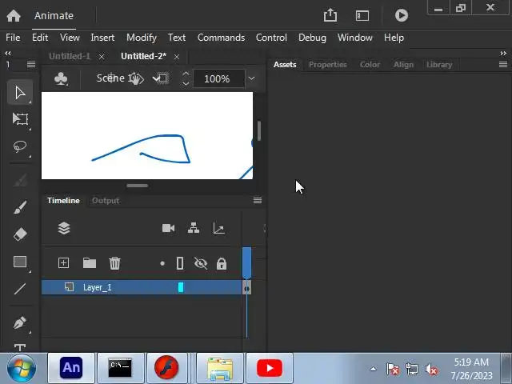The width and height of the screenshot is (512, 384).
Task: Open Adobe Animate from the taskbar
Action: tap(71, 368)
